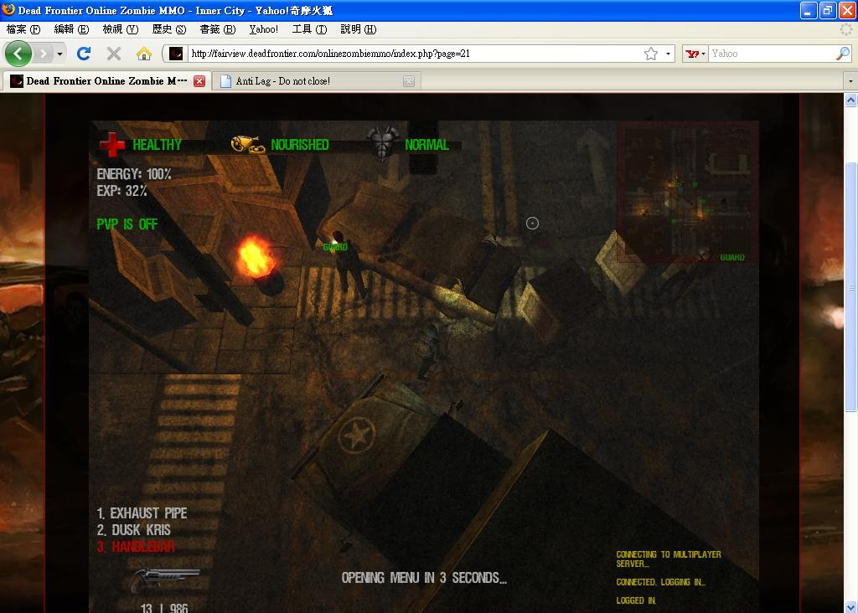Click the page scrollbar down arrow
Screen dimensions: 858x613
(850, 606)
